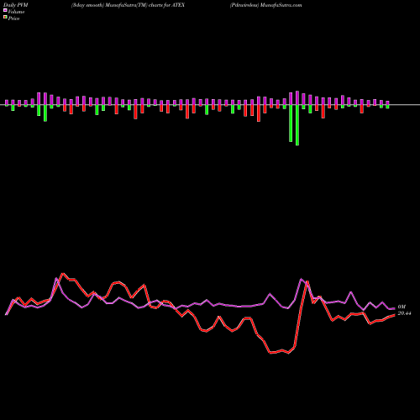Click the tallest green volume bar
The image size is (420, 420).
pyautogui.click(x=297, y=125)
